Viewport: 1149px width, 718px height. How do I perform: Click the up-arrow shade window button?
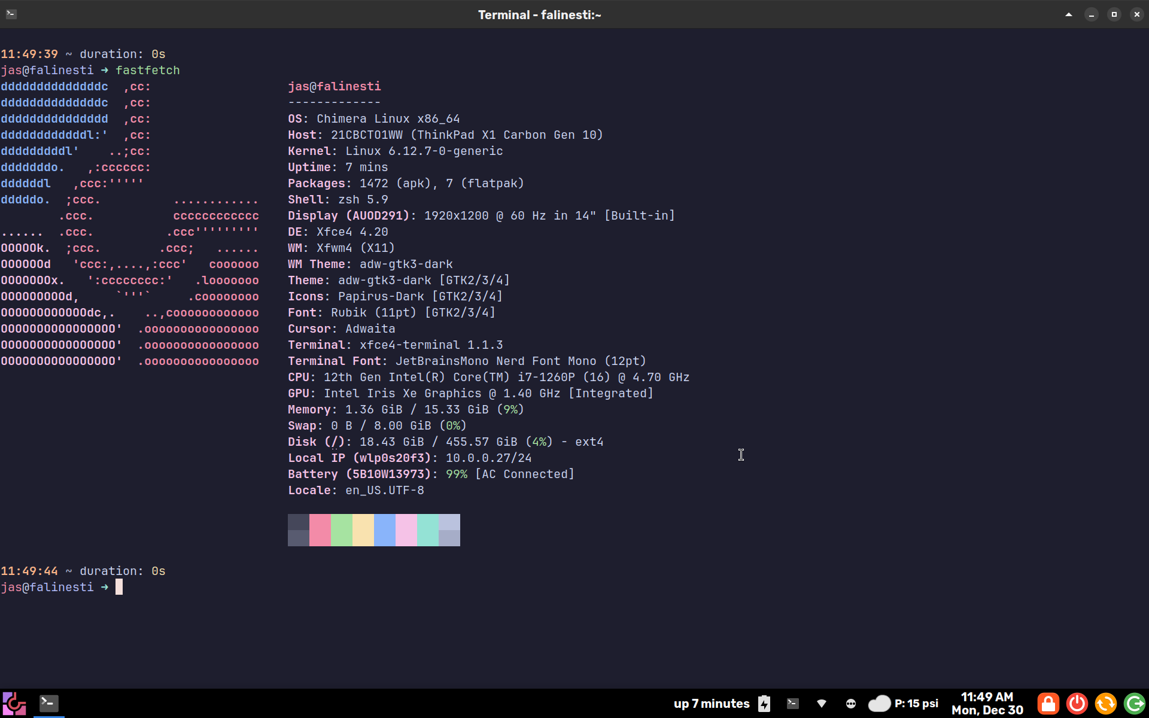click(1069, 14)
